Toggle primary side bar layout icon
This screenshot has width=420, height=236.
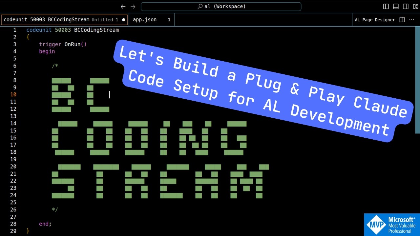(386, 7)
